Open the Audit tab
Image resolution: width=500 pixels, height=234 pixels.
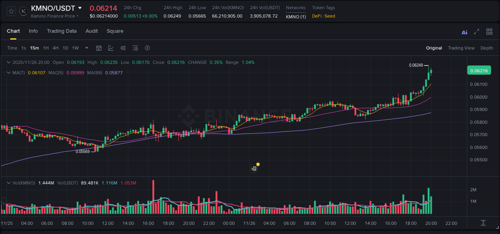click(x=92, y=31)
